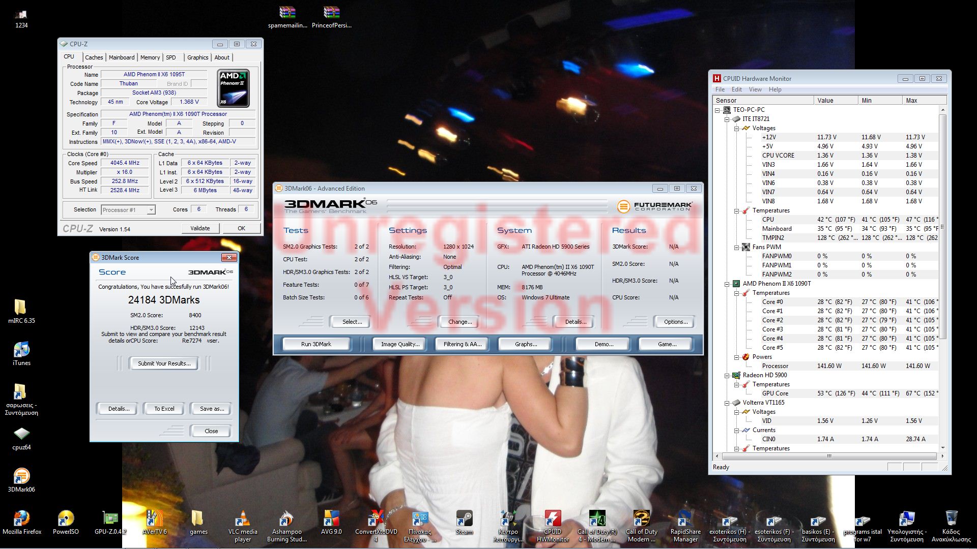Switch to the Caches tab in CPU-Z
This screenshot has height=549, width=977.
coord(94,57)
